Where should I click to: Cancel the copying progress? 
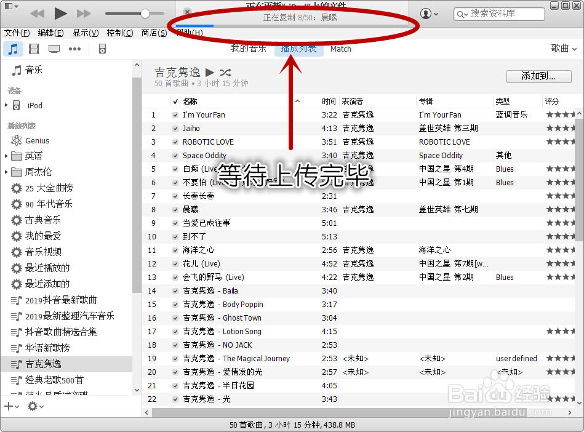tap(188, 12)
